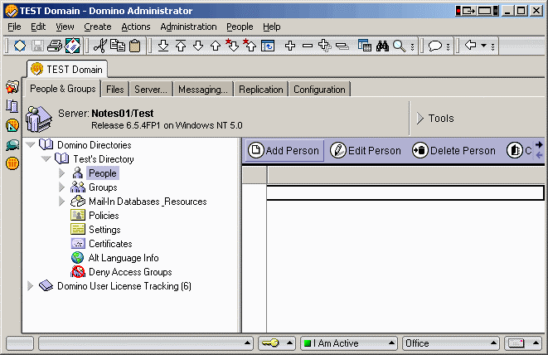Click the chat bubbles icon in left sidebar
The height and width of the screenshot is (355, 548).
click(x=12, y=144)
